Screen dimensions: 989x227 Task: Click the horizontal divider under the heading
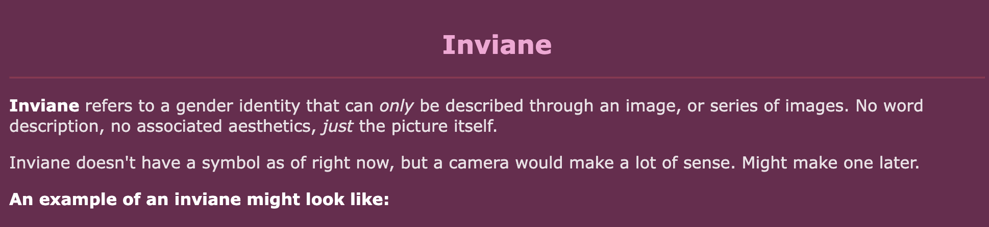[x=497, y=78]
